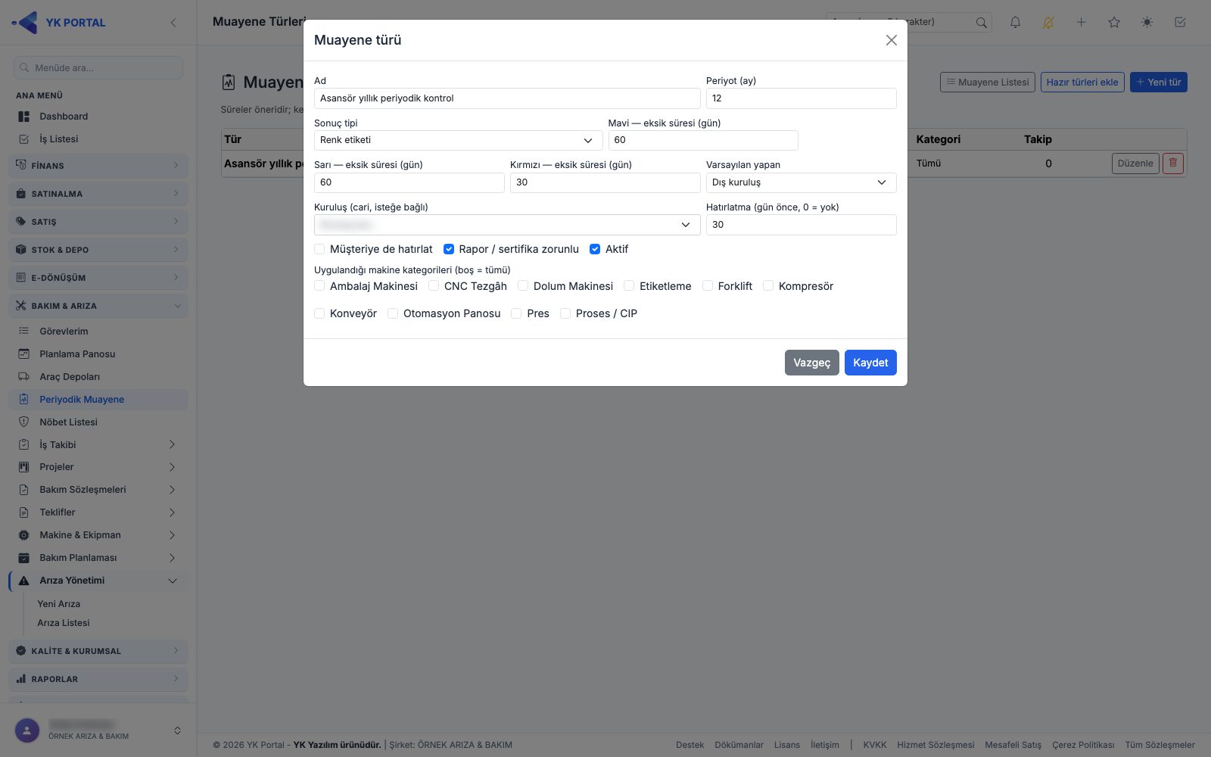
Task: Close the Muayene türü dialog
Action: [x=892, y=40]
